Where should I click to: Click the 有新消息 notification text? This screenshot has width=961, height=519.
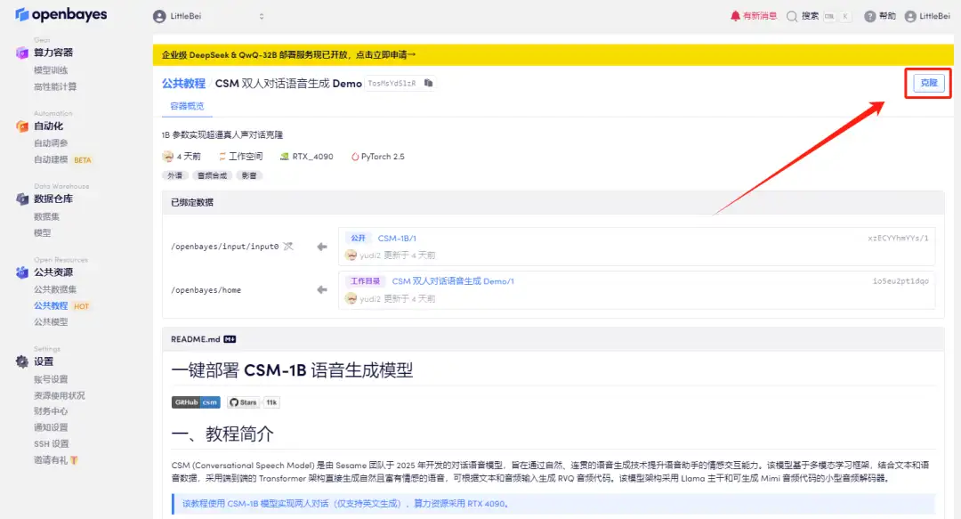760,16
